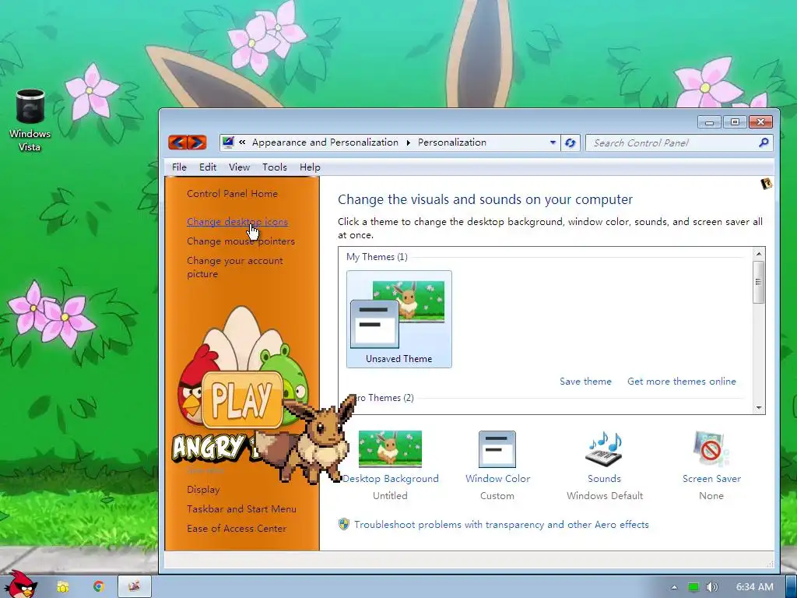The width and height of the screenshot is (797, 598).
Task: Select the Unsaved Theme thumbnail
Action: click(x=399, y=318)
